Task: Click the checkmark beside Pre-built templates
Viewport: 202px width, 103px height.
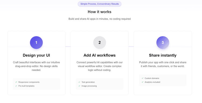Action: click(x=16, y=86)
